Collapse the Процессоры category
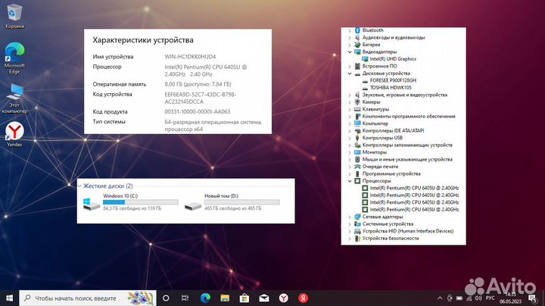 tap(350, 181)
